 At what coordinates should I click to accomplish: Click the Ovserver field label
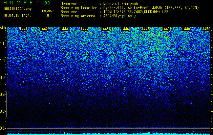click(69, 4)
